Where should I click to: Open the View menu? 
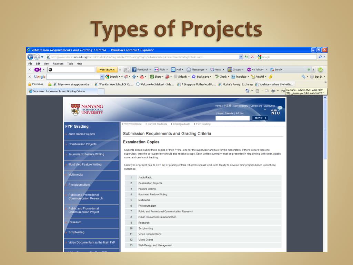point(47,63)
